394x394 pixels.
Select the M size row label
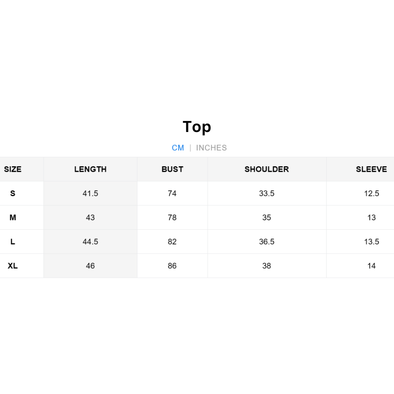click(13, 217)
